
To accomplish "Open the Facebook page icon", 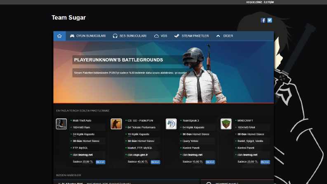I will 263,20.
